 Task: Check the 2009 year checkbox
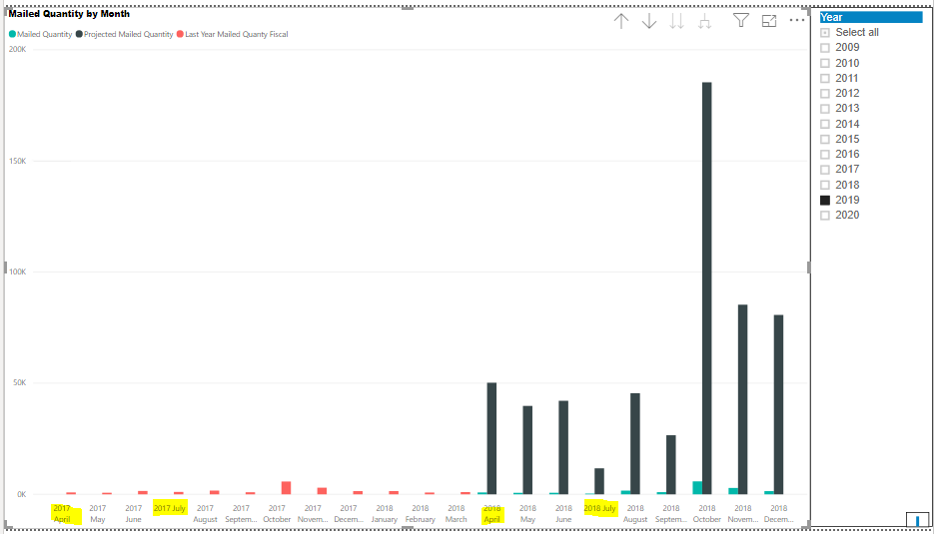[825, 48]
